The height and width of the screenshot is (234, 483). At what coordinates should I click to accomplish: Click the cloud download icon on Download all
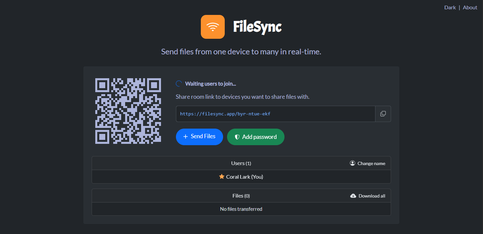pos(353,196)
